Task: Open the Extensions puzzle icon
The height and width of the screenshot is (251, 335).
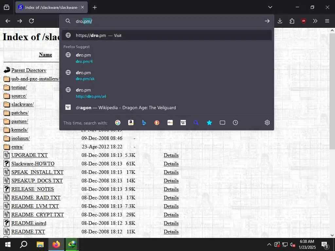Action: pos(292,21)
